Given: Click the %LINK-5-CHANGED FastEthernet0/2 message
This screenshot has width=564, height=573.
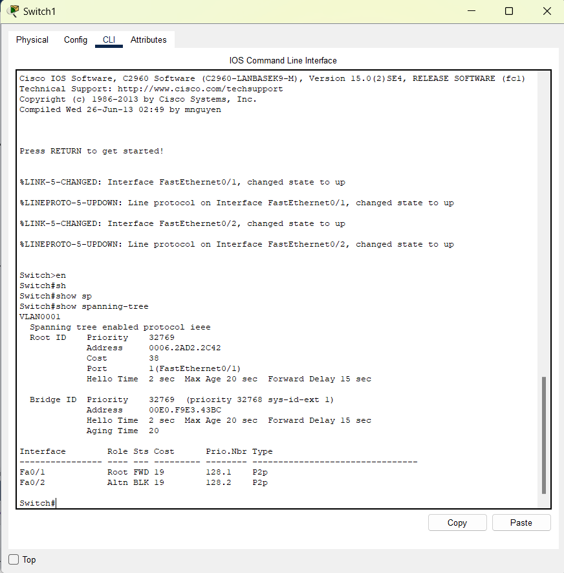Looking at the screenshot, I should pyautogui.click(x=182, y=223).
